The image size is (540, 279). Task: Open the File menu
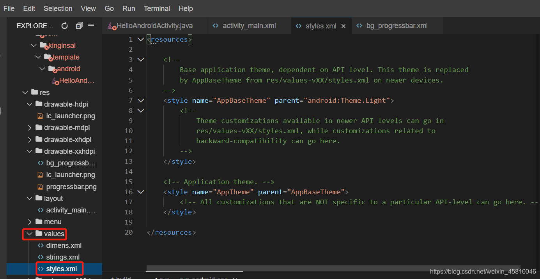click(9, 8)
